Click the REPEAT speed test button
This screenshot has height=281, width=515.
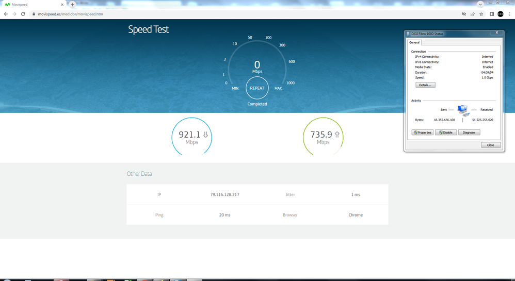point(257,88)
